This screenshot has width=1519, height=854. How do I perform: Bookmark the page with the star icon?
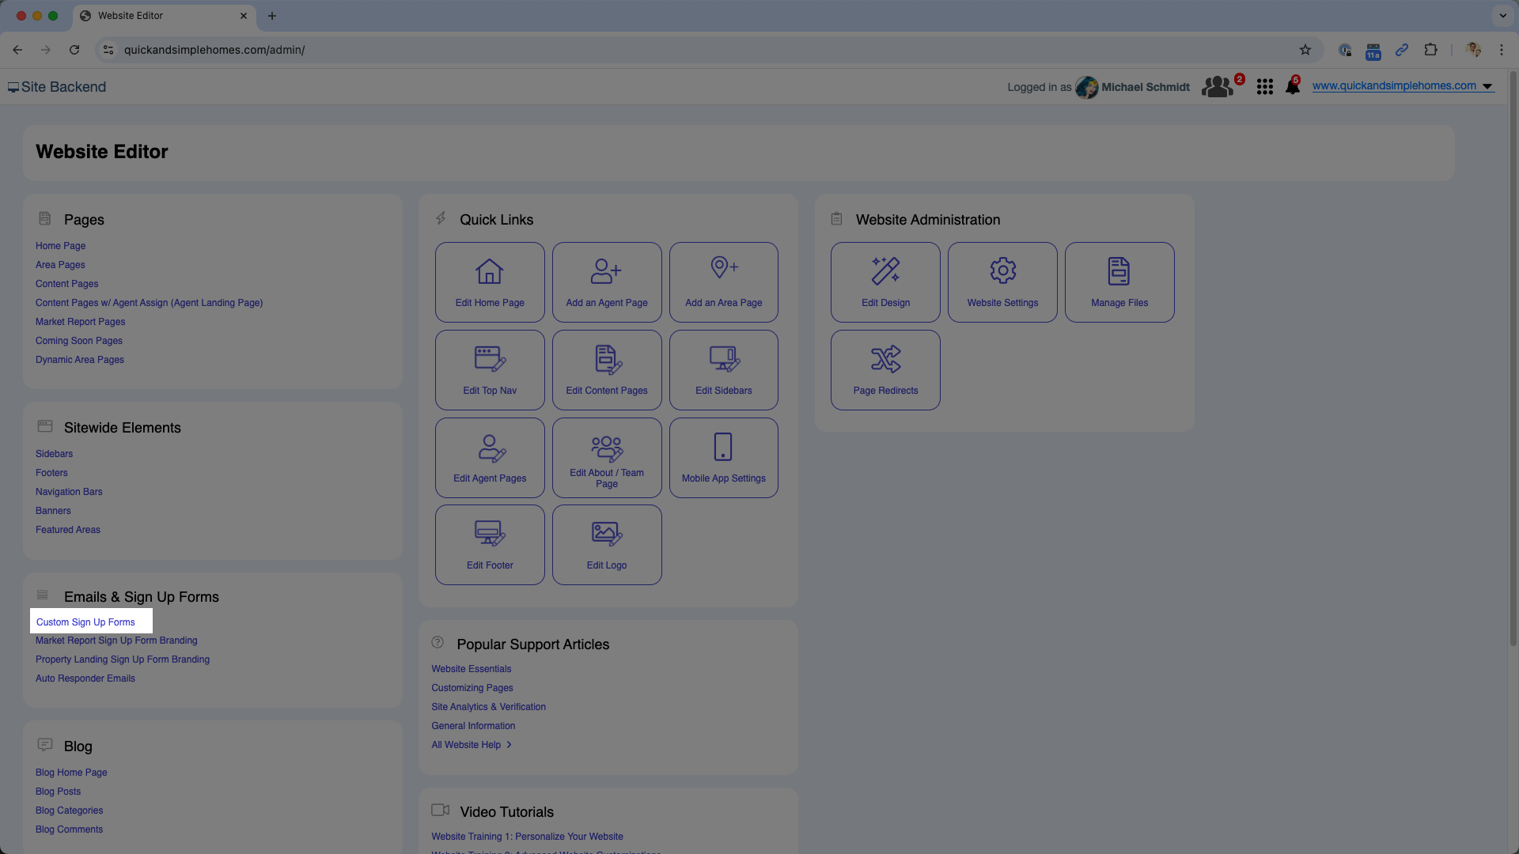pos(1305,49)
